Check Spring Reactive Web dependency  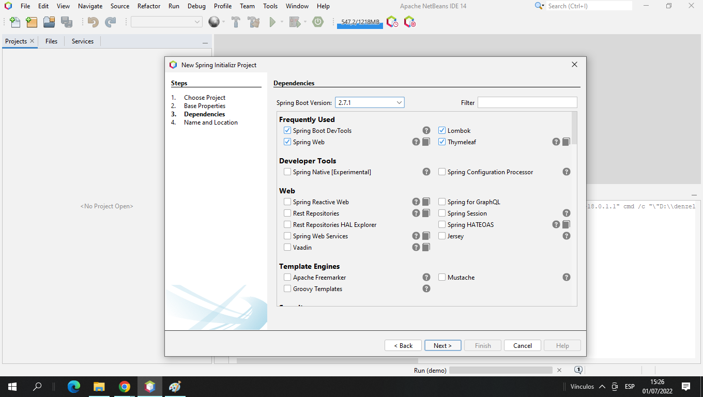click(287, 202)
